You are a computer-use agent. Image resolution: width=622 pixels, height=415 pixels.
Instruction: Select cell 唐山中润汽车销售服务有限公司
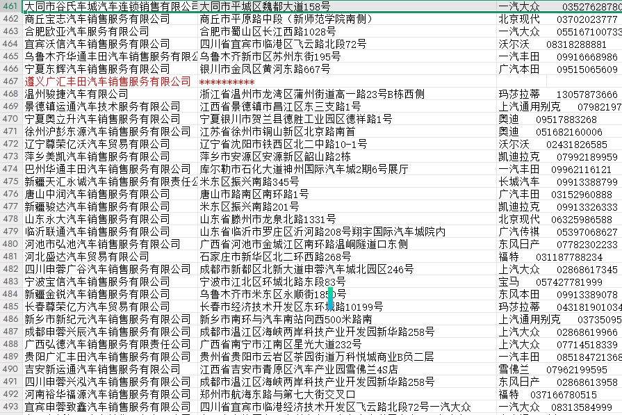pyautogui.click(x=111, y=194)
